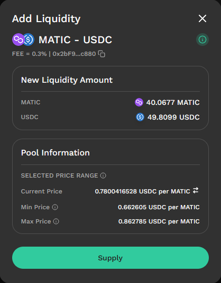Close the Add Liquidity dialog
The image size is (221, 283).
[x=202, y=18]
